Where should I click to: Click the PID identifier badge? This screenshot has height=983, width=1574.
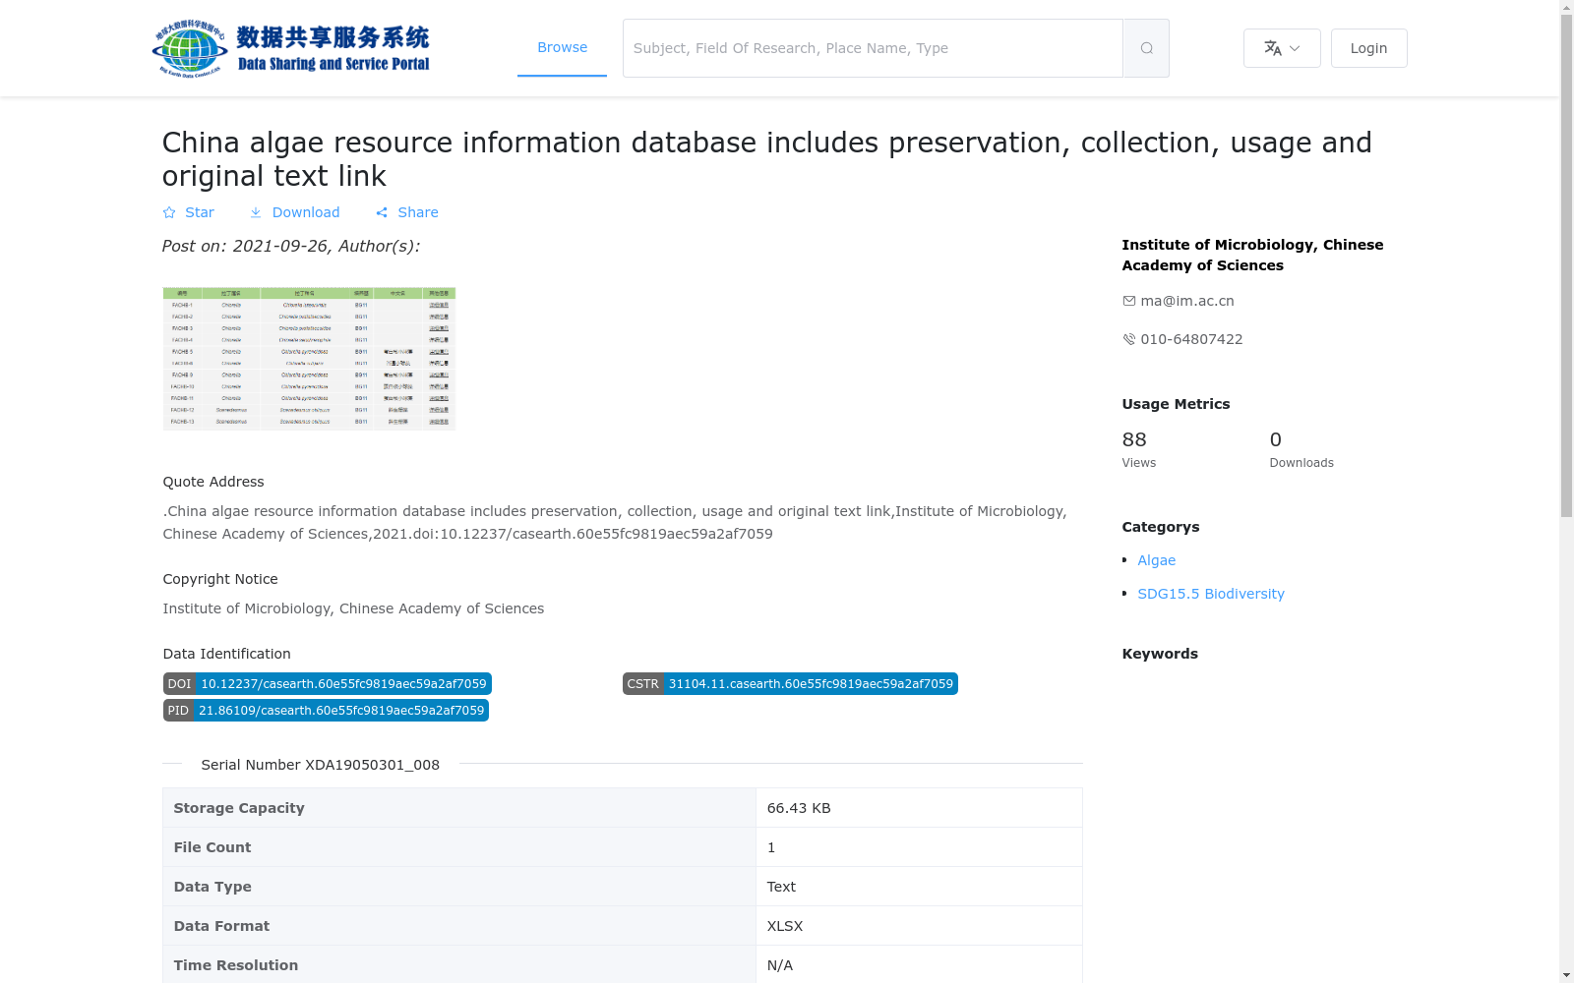click(x=326, y=711)
